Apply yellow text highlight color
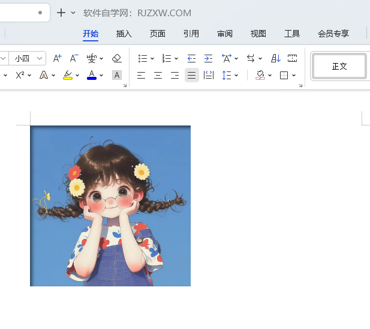Image resolution: width=370 pixels, height=329 pixels. coord(68,75)
